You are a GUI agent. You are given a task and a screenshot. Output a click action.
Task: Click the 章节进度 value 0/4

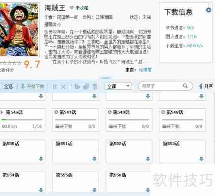point(190,28)
